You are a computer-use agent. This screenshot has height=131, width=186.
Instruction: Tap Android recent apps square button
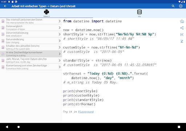tap(179, 127)
